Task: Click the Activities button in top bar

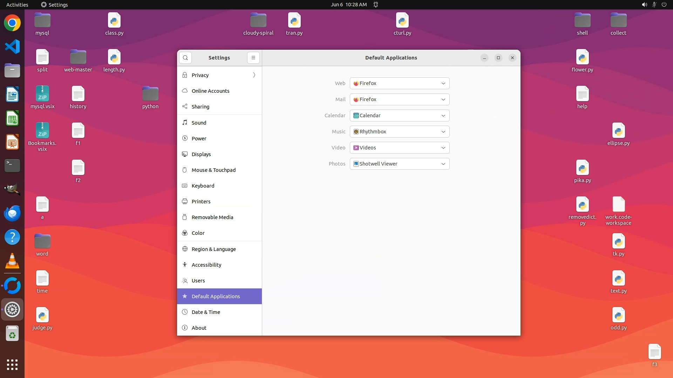Action: pos(17,5)
